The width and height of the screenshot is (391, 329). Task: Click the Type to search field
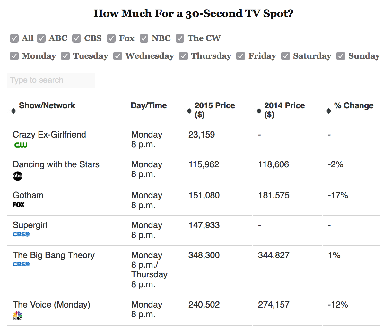pyautogui.click(x=51, y=80)
